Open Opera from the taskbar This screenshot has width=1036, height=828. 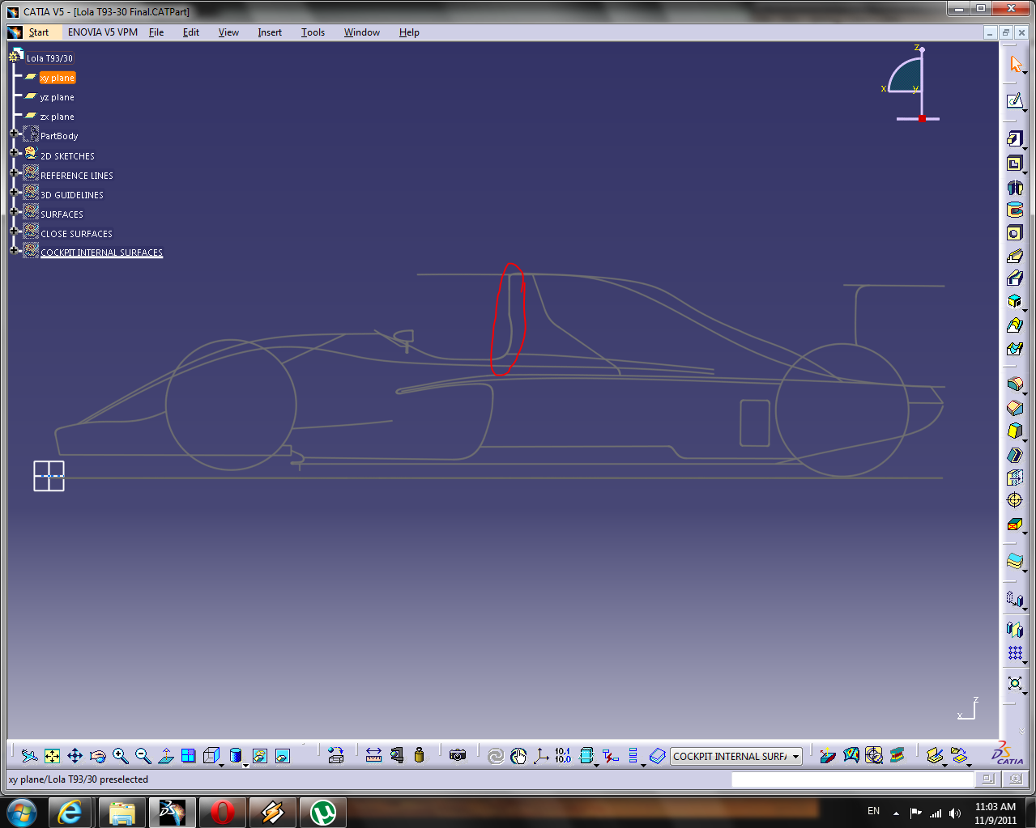(222, 812)
